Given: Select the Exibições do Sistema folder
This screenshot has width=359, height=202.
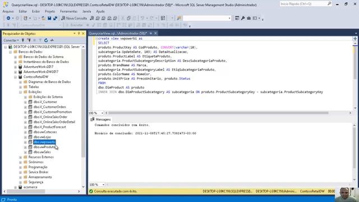Looking at the screenshot, I should [48, 97].
